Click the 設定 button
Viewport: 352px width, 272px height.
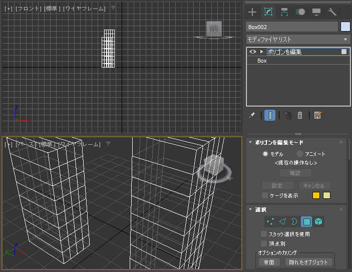pyautogui.click(x=277, y=185)
